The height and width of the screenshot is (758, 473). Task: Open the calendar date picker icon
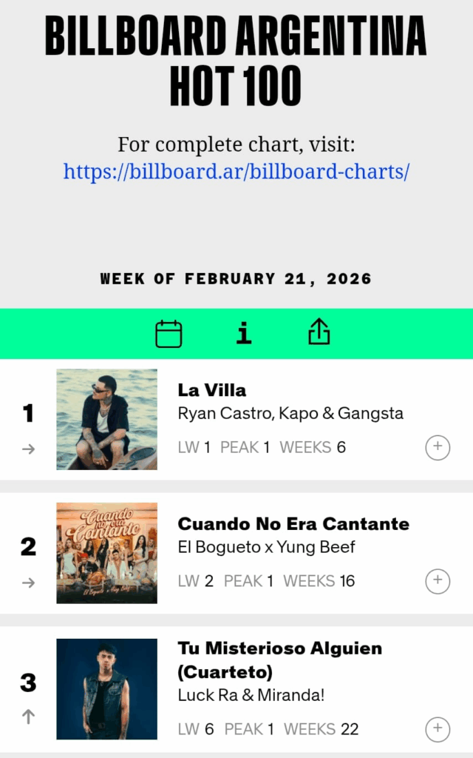pyautogui.click(x=169, y=334)
